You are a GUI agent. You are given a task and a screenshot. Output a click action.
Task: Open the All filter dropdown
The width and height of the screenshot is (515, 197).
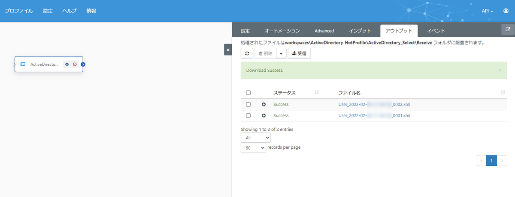[x=256, y=138]
